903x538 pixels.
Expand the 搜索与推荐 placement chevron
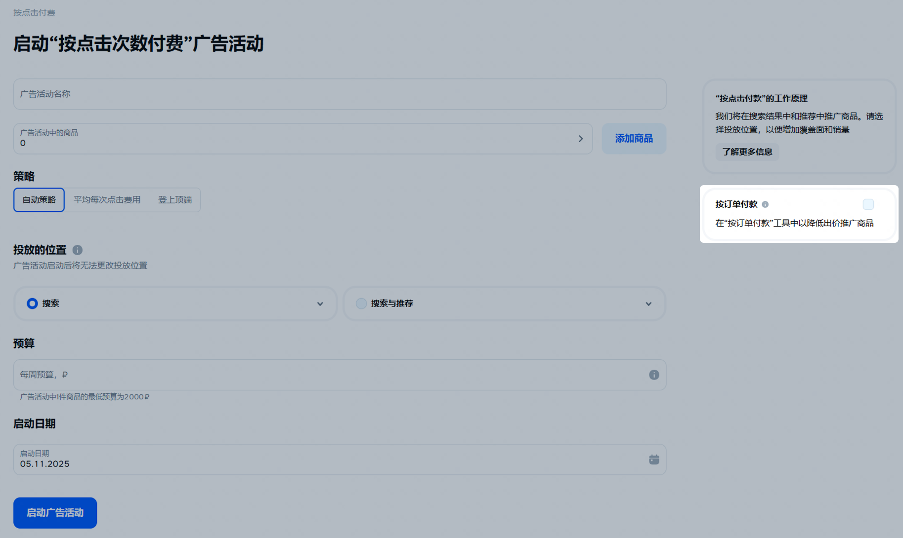648,304
